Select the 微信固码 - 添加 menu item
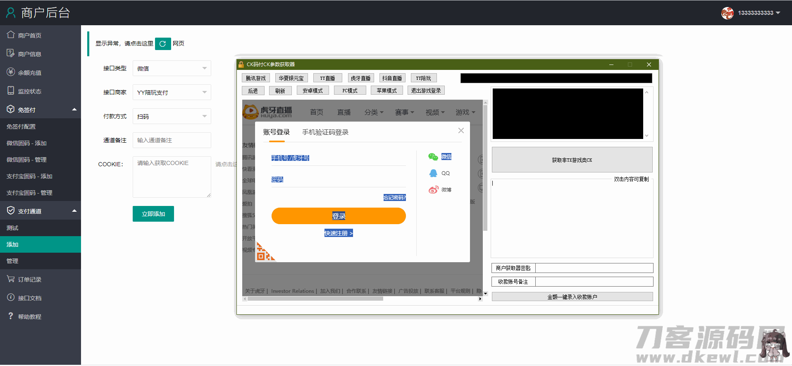Image resolution: width=792 pixels, height=366 pixels. click(26, 143)
